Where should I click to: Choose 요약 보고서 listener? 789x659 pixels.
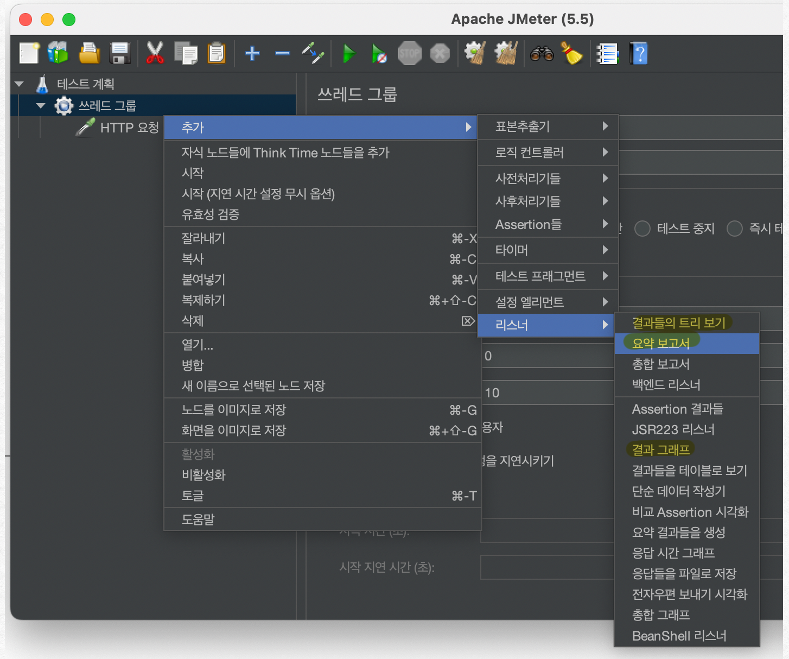[687, 344]
